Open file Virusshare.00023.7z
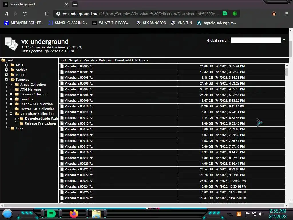 [x=79, y=181]
